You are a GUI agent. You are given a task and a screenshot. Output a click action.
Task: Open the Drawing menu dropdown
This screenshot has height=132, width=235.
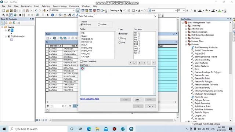click(114, 11)
